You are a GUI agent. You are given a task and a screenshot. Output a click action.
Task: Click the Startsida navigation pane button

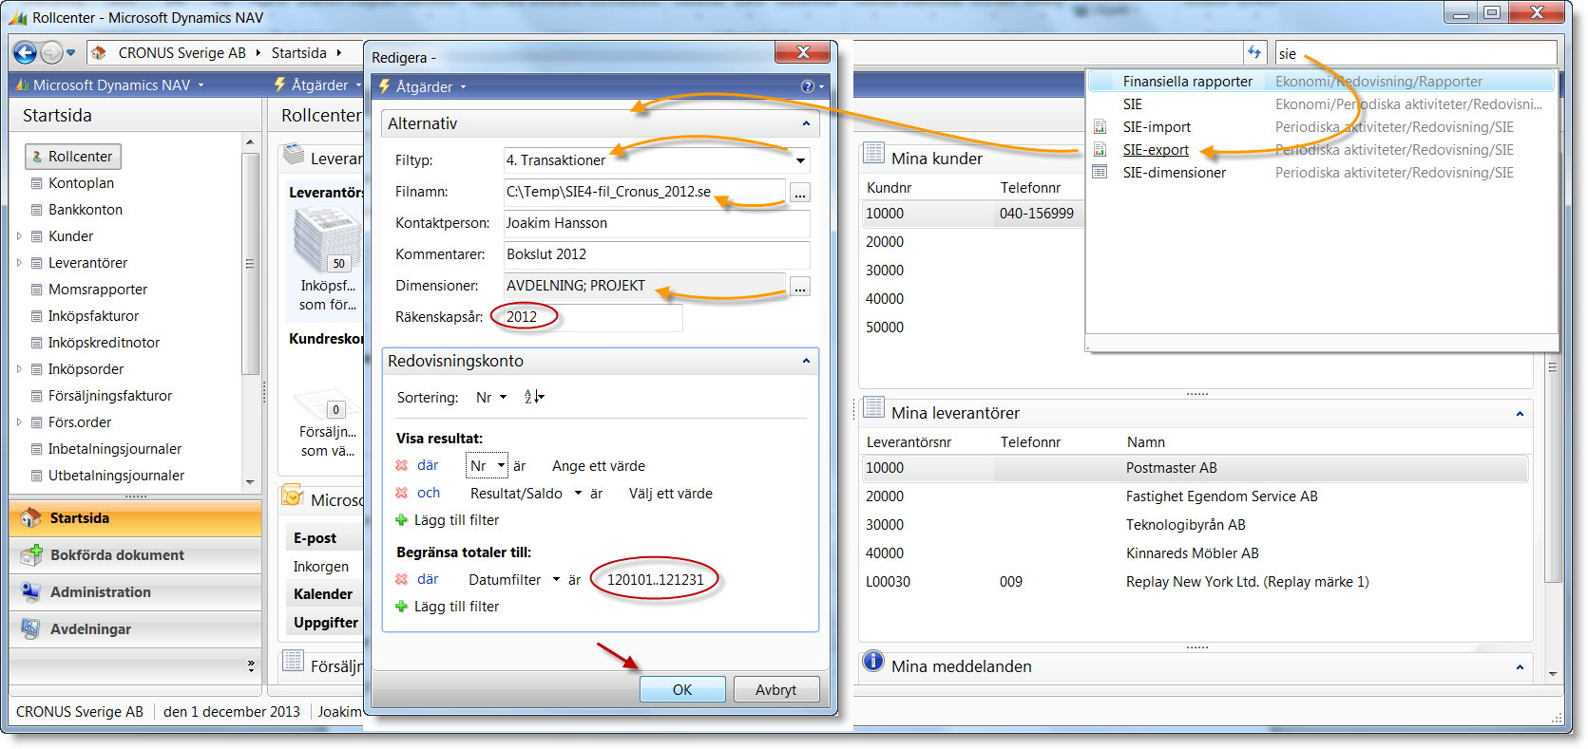[x=136, y=518]
